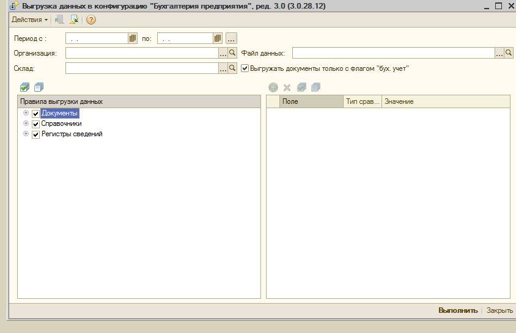The image size is (516, 333).
Task: Click the uncheck all rules icon
Action: coord(39,87)
